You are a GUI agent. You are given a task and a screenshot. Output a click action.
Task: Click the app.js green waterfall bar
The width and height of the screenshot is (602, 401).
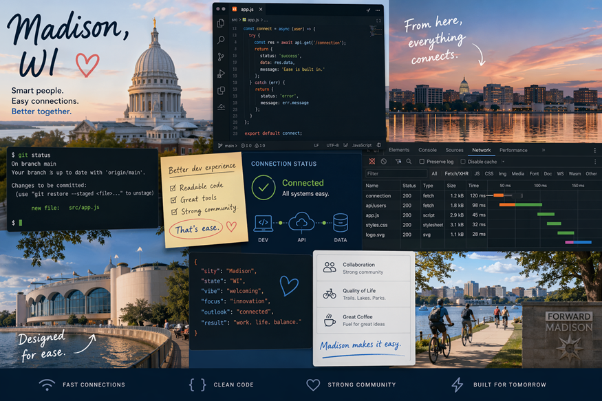click(546, 214)
